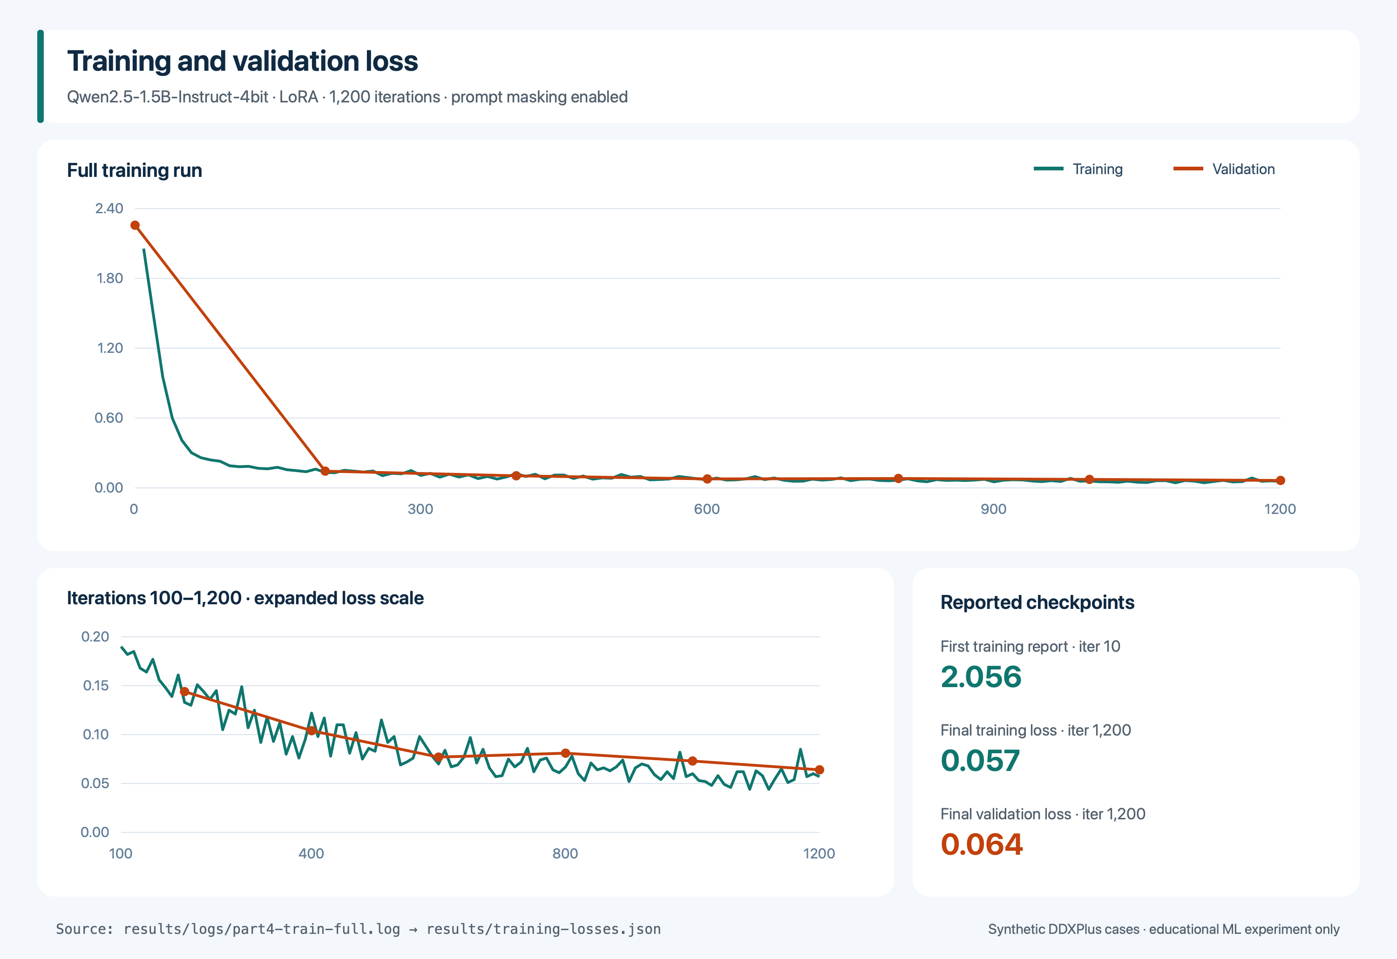Click the validation marker at iteration 400 in expanded chart
The image size is (1397, 959).
tap(312, 731)
